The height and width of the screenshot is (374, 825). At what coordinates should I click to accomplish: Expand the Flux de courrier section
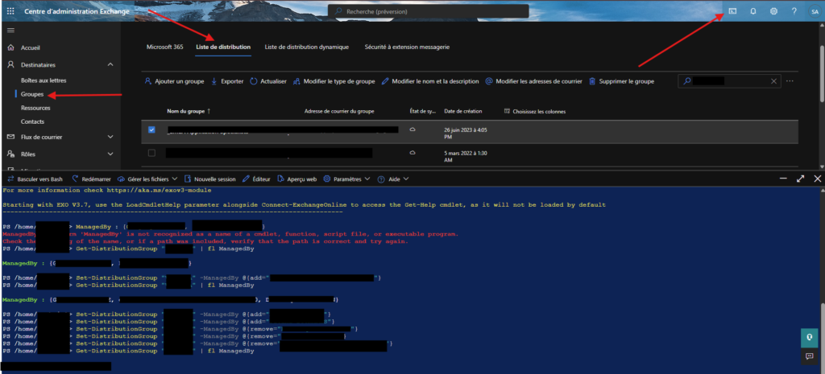click(110, 137)
